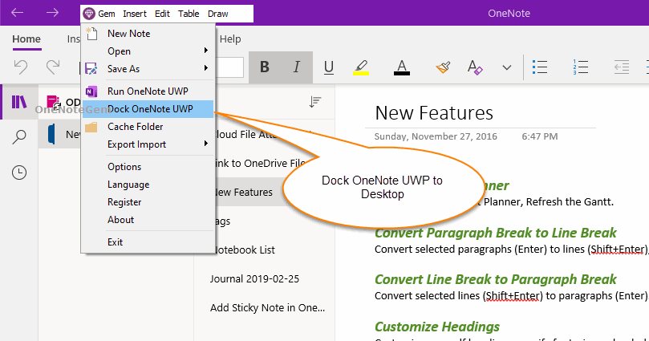649x341 pixels.
Task: Open the Table menu in Gem bar
Action: [x=189, y=14]
